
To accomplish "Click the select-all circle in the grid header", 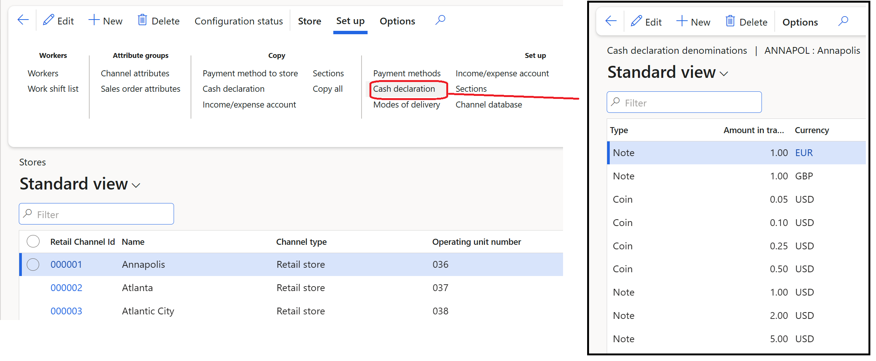I will pos(33,241).
